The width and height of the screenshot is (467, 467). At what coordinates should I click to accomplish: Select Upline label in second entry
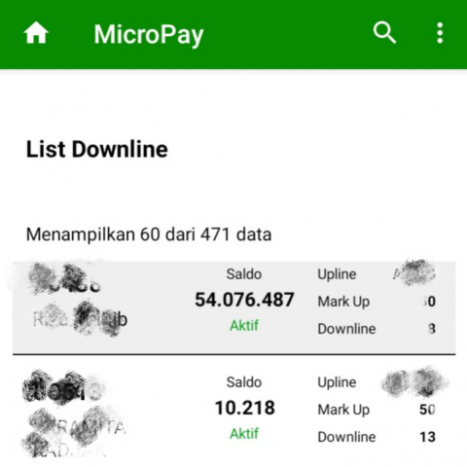[337, 382]
